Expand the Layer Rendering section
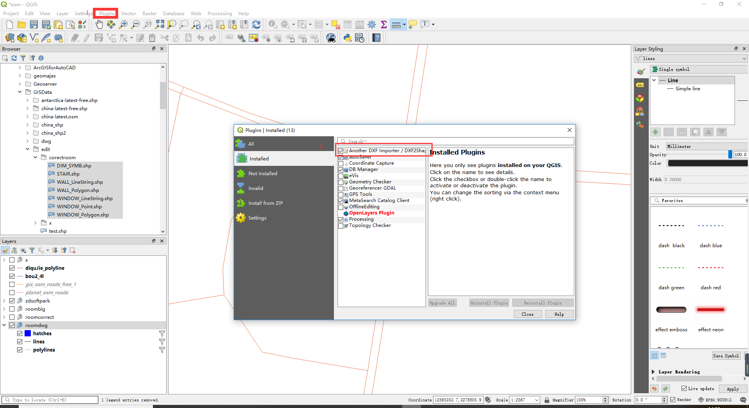Image resolution: width=749 pixels, height=408 pixels. (653, 372)
